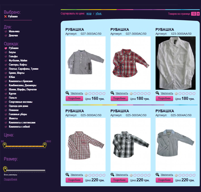Click Подробнее button for 160 грн shirt

74,99
